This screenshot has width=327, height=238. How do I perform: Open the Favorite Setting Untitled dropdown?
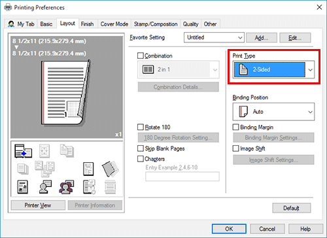point(214,37)
